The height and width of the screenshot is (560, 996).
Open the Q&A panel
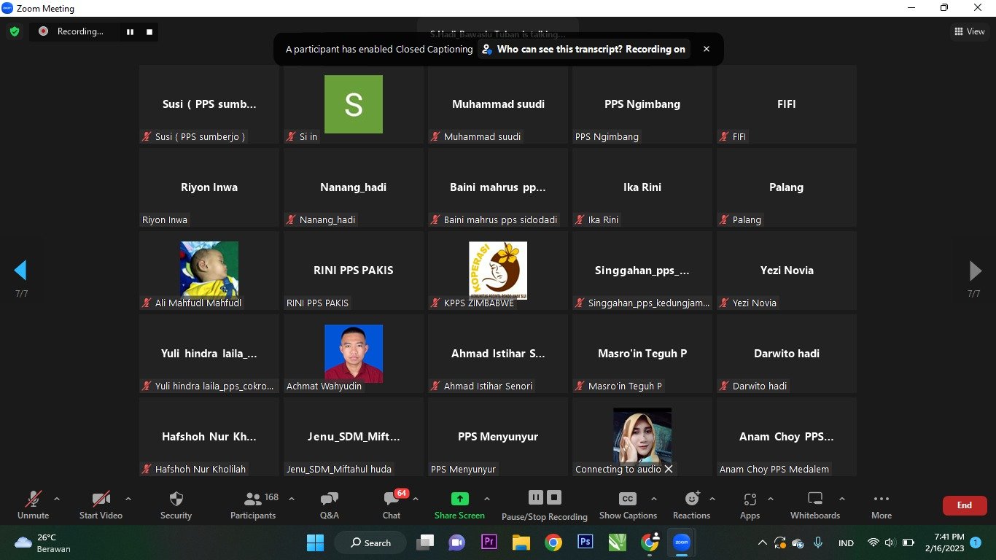click(329, 505)
